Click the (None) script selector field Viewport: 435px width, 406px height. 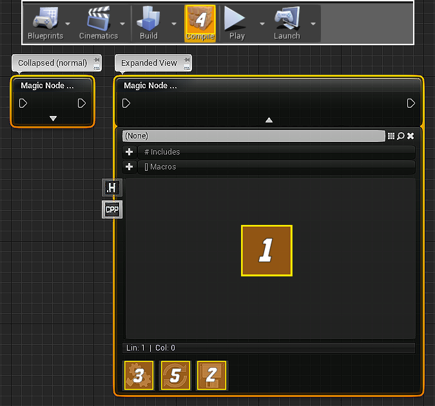pos(253,136)
